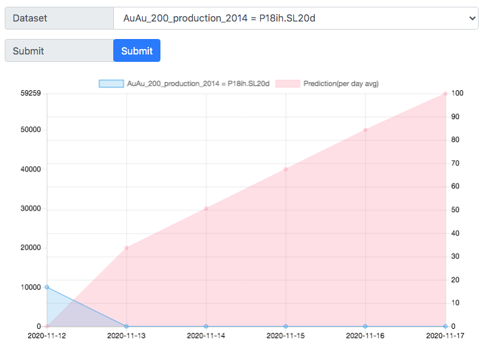Click the blue Submit button
The image size is (484, 349).
coord(137,50)
